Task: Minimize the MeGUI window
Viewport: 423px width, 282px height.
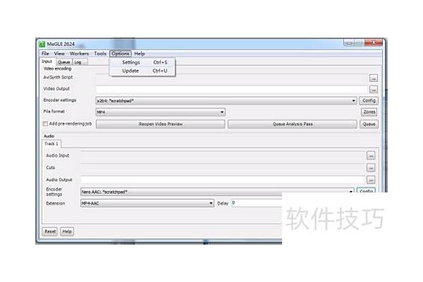Action: [x=349, y=43]
